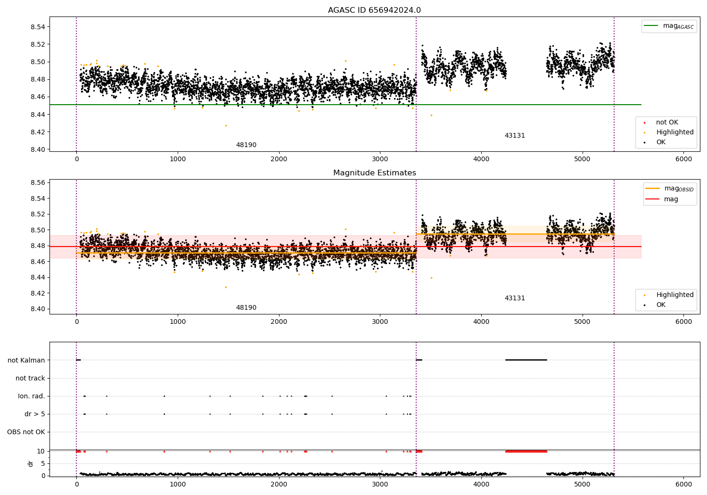This screenshot has width=707, height=495.
Task: Select the 'Ion. rad.' row label
Action: (x=32, y=396)
